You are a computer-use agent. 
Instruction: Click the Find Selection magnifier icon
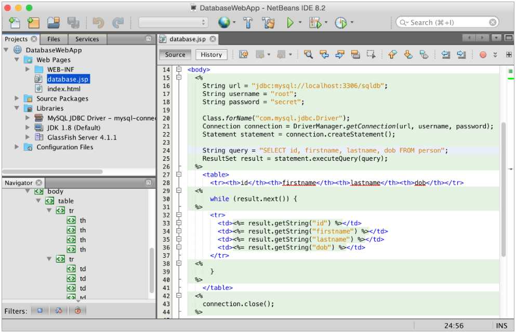pos(309,54)
